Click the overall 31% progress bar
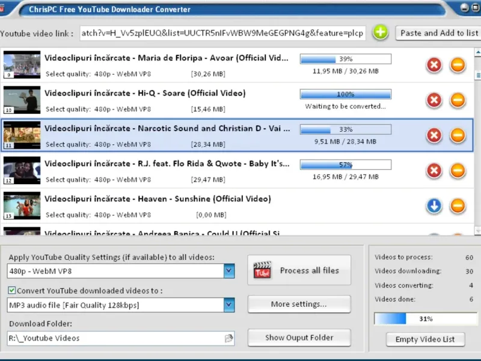Image resolution: width=481 pixels, height=361 pixels. point(426,319)
